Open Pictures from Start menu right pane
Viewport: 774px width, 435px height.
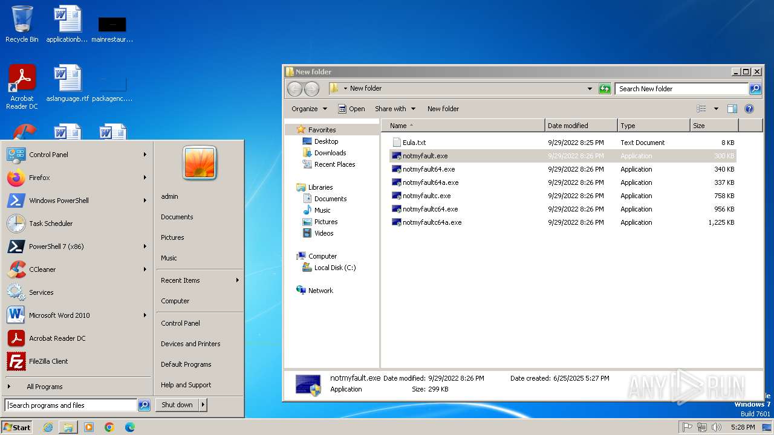pos(172,237)
